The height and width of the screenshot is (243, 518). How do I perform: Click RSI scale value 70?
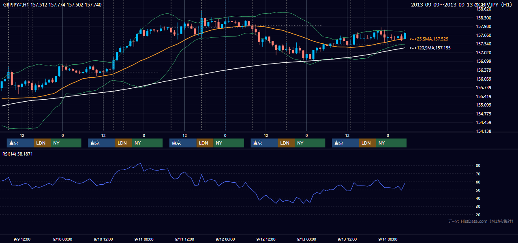pyautogui.click(x=478, y=174)
